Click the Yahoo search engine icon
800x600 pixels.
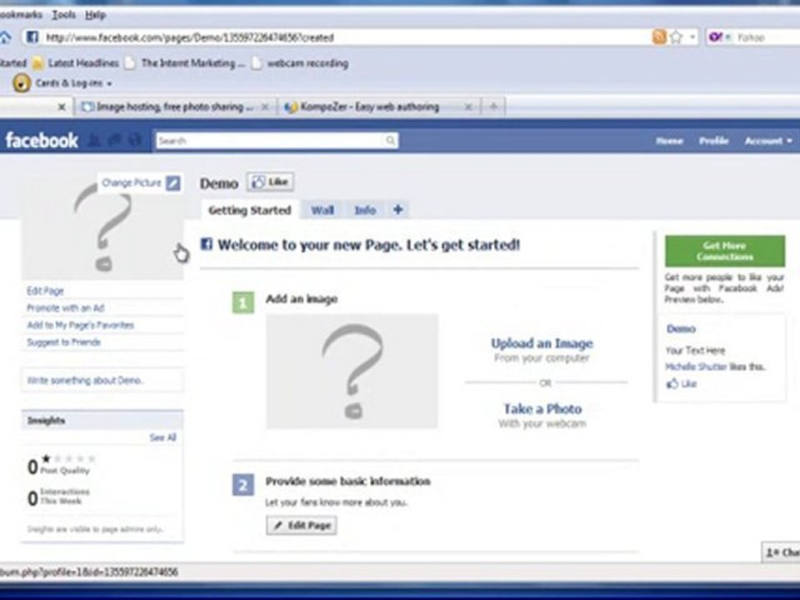(716, 37)
